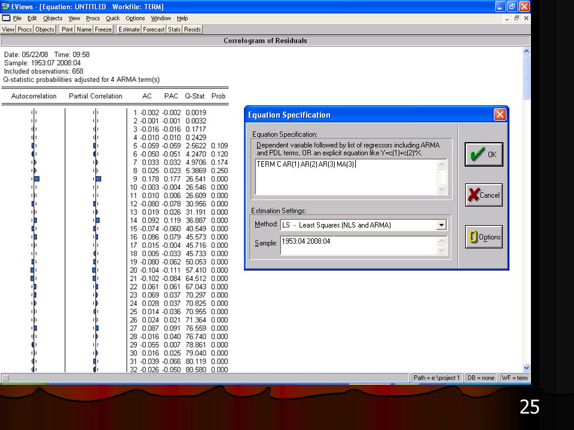Image resolution: width=574 pixels, height=430 pixels.
Task: Click the inner window restore button
Action: (517, 18)
